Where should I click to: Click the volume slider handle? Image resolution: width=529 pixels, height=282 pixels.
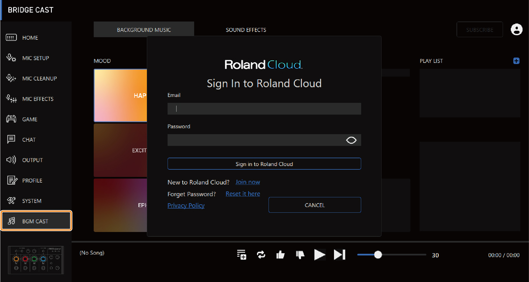tap(378, 255)
